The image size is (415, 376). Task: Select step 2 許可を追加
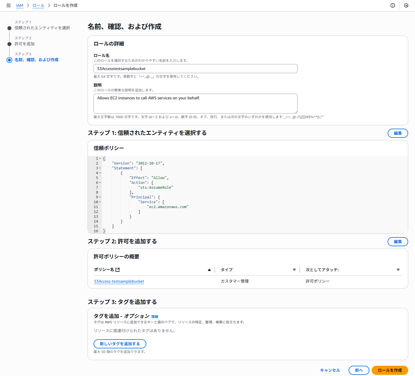(x=25, y=44)
